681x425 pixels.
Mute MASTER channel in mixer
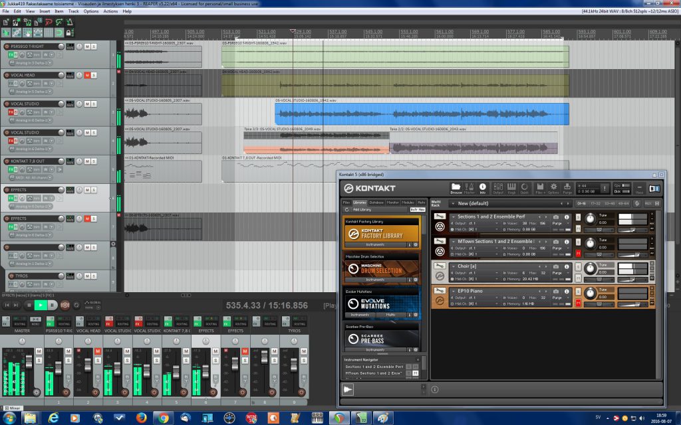[x=39, y=351]
